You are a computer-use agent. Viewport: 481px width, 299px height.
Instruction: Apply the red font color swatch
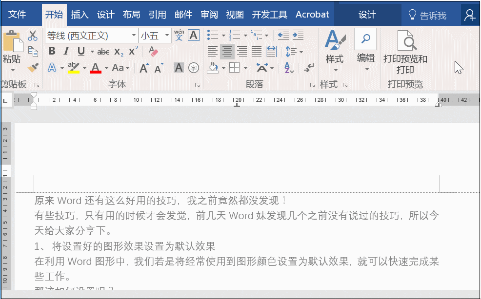(x=96, y=68)
